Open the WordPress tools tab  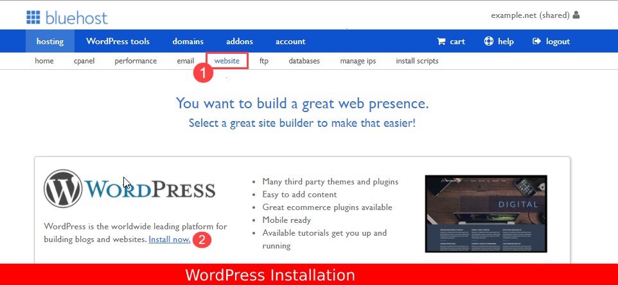tap(118, 41)
